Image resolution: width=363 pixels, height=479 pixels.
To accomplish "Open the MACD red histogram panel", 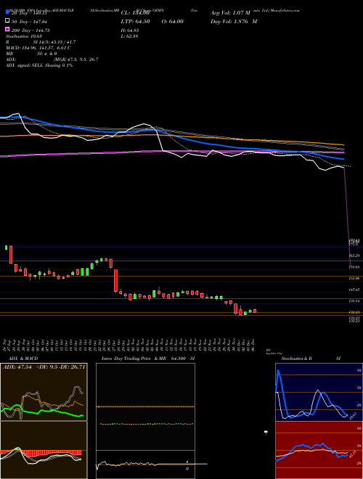I will tap(44, 450).
